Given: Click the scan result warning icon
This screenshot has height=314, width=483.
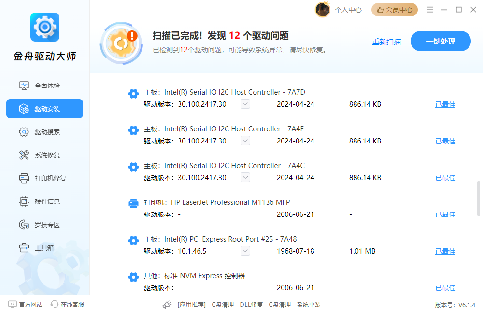Looking at the screenshot, I should pyautogui.click(x=121, y=43).
